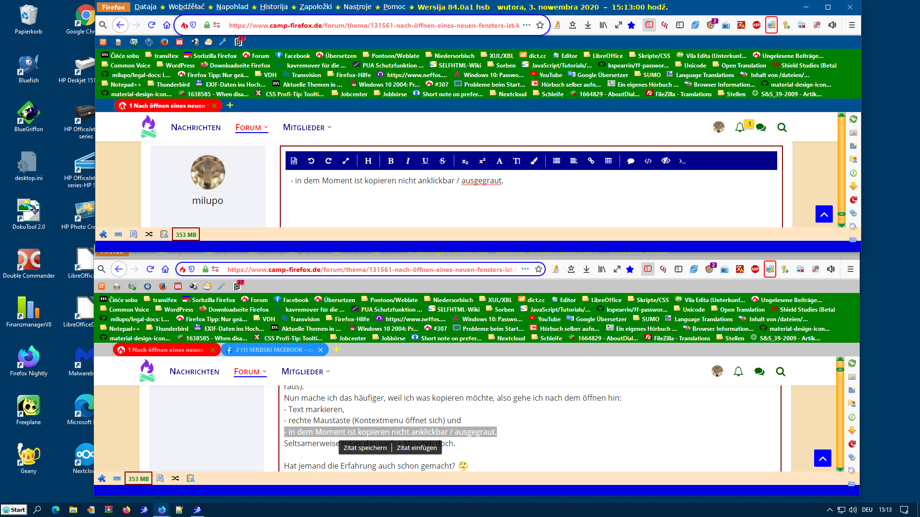920x517 pixels.
Task: Click the insert table icon in the editor
Action: pyautogui.click(x=608, y=161)
